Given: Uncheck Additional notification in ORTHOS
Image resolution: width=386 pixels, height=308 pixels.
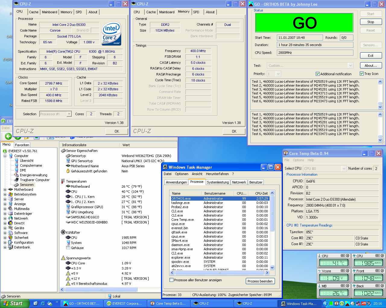Looking at the screenshot, I should [x=318, y=74].
